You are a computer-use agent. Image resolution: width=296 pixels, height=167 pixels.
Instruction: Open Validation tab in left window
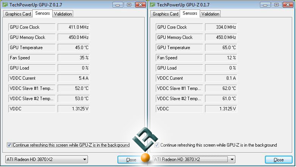coord(63,14)
